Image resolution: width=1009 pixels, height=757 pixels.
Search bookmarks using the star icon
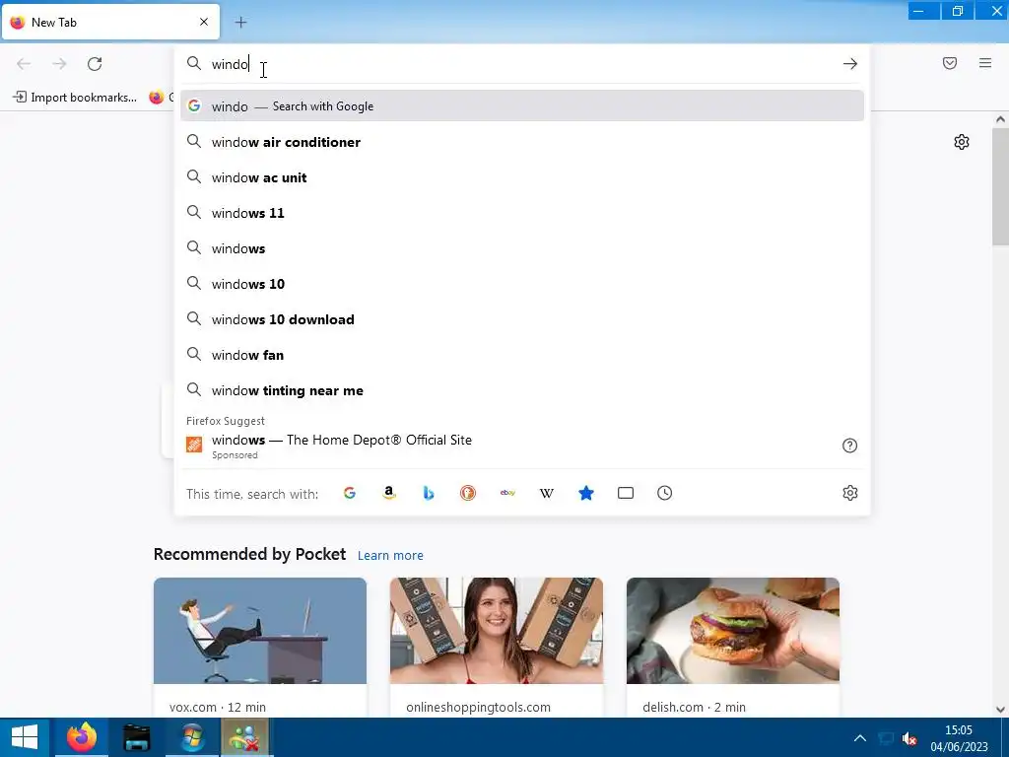tap(586, 493)
